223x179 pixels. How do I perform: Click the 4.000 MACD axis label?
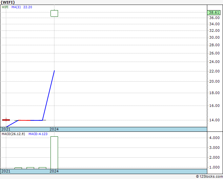point(214,138)
